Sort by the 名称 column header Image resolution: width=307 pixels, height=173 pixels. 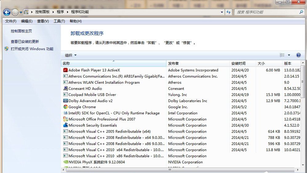point(114,63)
